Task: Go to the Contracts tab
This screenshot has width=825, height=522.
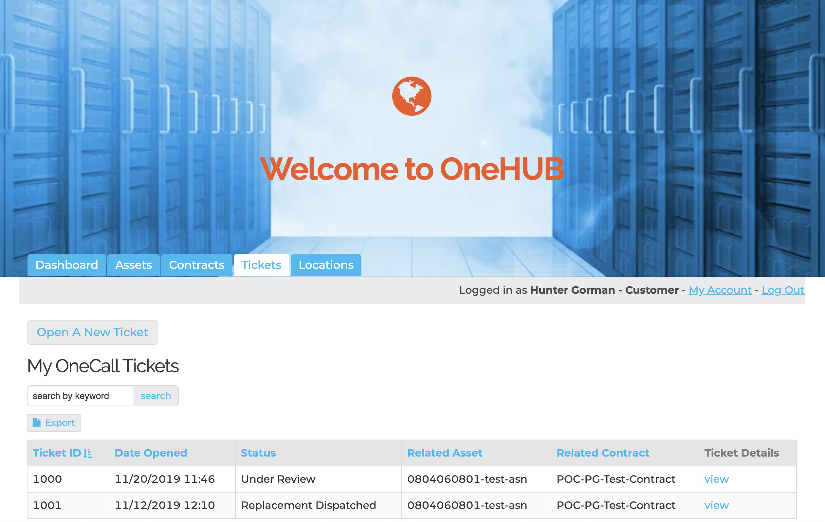Action: point(197,265)
